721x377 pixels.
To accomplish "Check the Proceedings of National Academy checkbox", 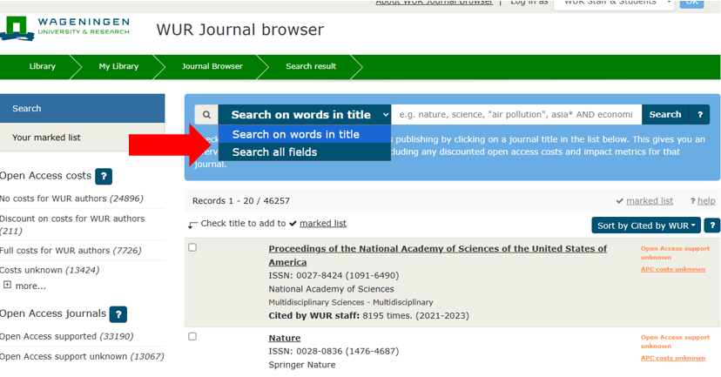I will coord(192,248).
